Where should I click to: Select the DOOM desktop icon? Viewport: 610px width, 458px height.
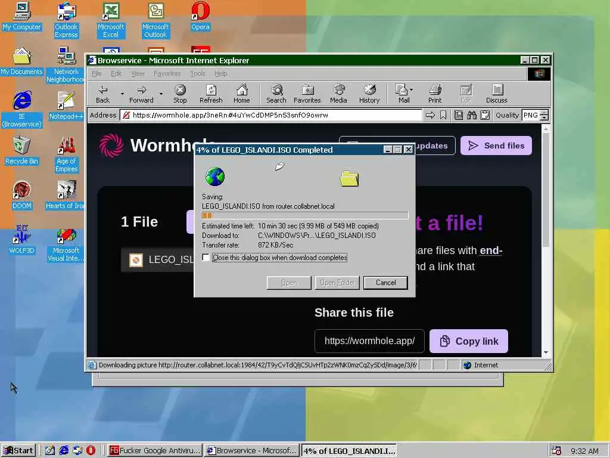click(22, 195)
